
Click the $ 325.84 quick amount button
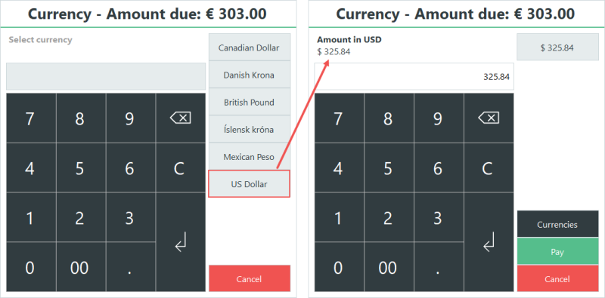pos(557,48)
